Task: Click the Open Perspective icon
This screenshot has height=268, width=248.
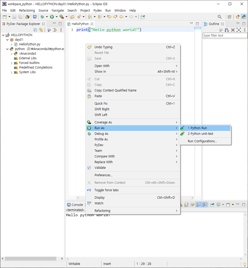Action: 230,17
